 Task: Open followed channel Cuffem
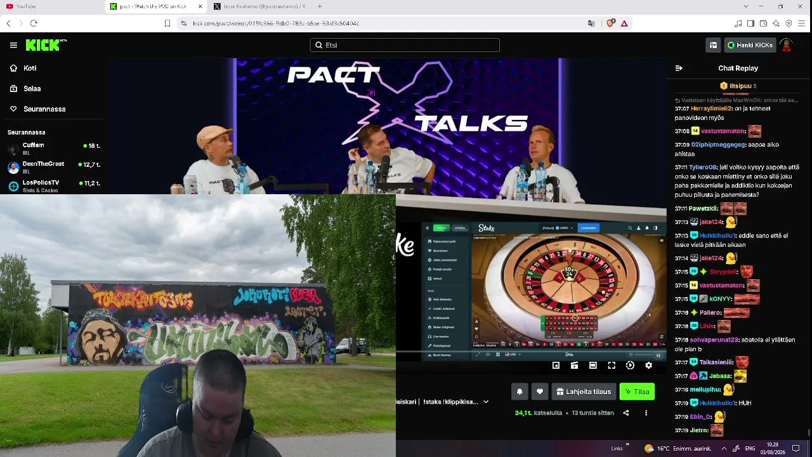click(53, 149)
